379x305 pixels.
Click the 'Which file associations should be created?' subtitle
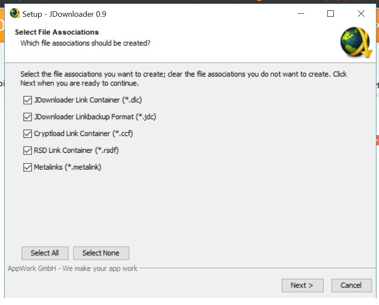click(85, 43)
